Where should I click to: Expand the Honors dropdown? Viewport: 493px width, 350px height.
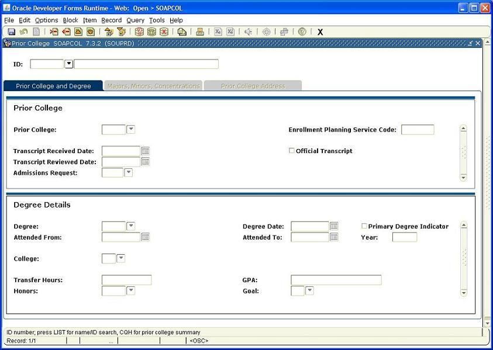point(131,290)
